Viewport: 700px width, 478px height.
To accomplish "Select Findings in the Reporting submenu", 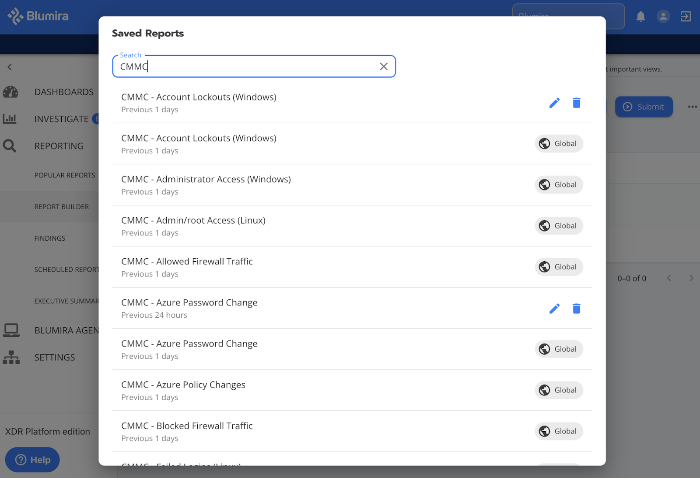I will click(50, 238).
